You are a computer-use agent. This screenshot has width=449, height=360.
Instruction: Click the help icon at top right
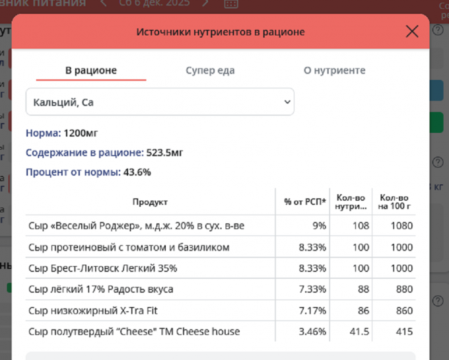(x=437, y=30)
